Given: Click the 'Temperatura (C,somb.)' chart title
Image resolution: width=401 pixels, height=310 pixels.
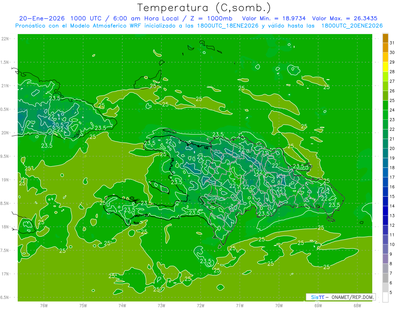Looking at the screenshot, I should (x=204, y=8).
